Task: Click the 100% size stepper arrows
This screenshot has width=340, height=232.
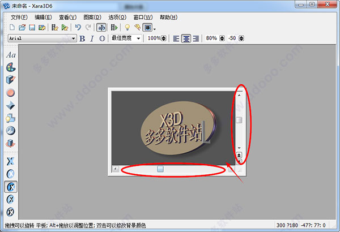Action: (x=164, y=38)
